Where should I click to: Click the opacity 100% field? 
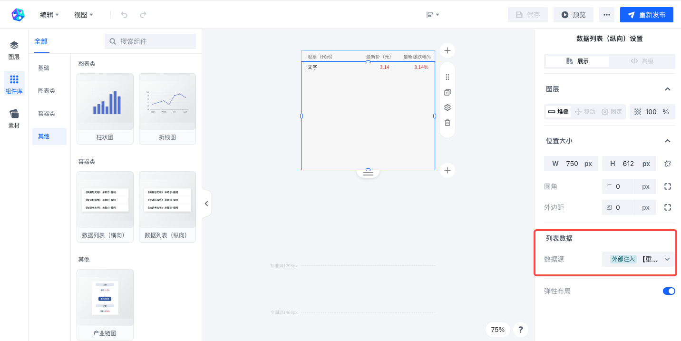(x=652, y=112)
